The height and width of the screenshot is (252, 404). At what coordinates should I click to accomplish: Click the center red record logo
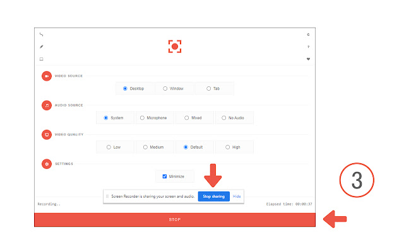[175, 47]
